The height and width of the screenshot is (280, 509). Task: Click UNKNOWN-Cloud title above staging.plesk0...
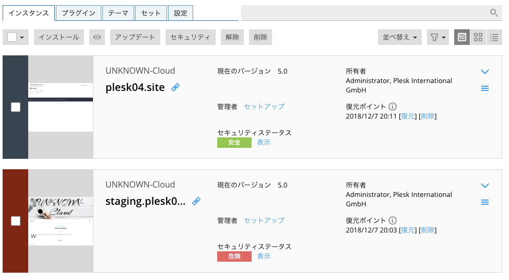click(x=140, y=185)
